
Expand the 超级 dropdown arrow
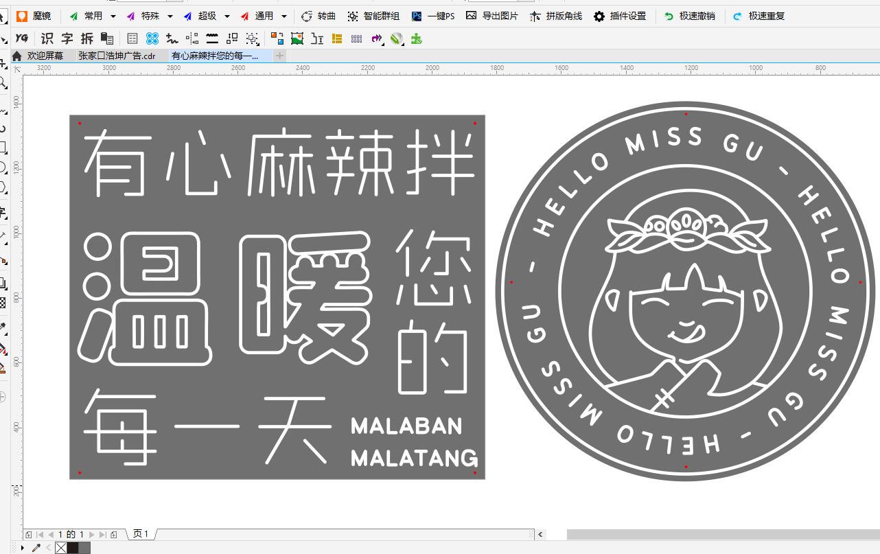[227, 16]
